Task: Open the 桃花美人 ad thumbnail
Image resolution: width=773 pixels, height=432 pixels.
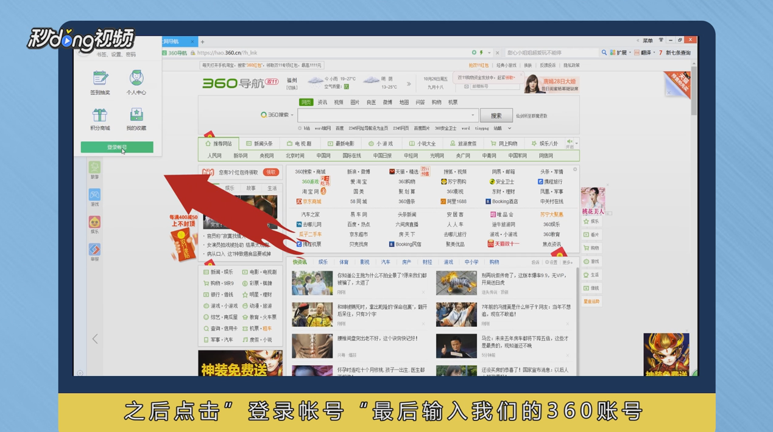Action: 593,201
